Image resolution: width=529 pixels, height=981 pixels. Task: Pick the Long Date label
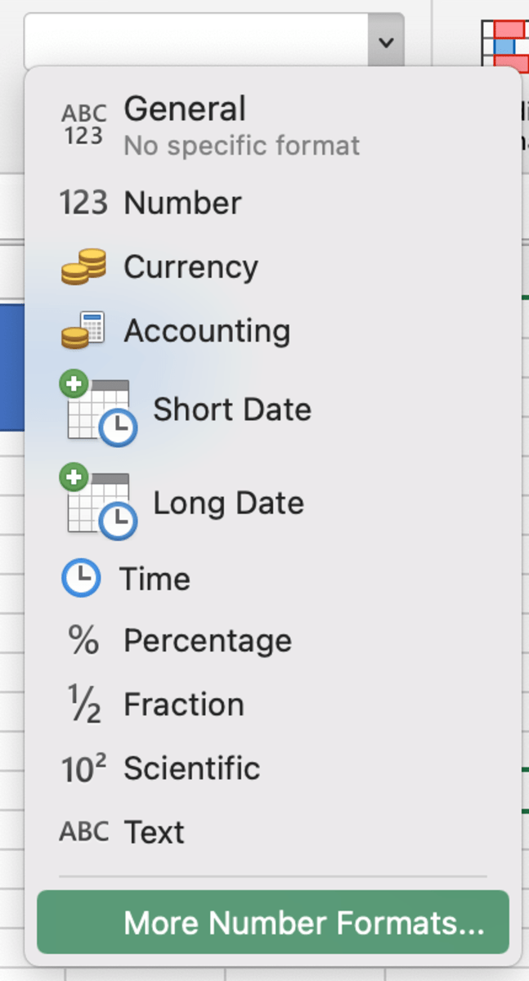tap(228, 503)
